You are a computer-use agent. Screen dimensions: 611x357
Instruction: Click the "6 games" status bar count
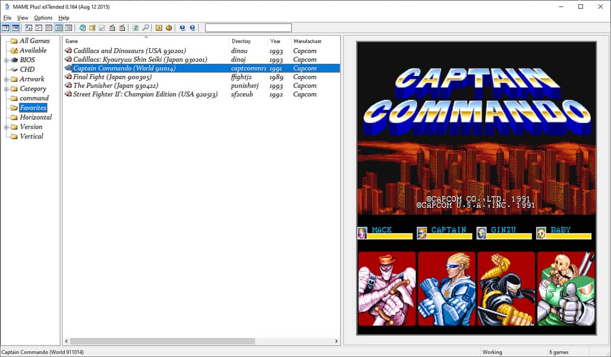click(x=559, y=352)
